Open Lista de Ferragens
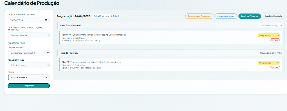Viewport: 287px width, 111px height. point(226,16)
